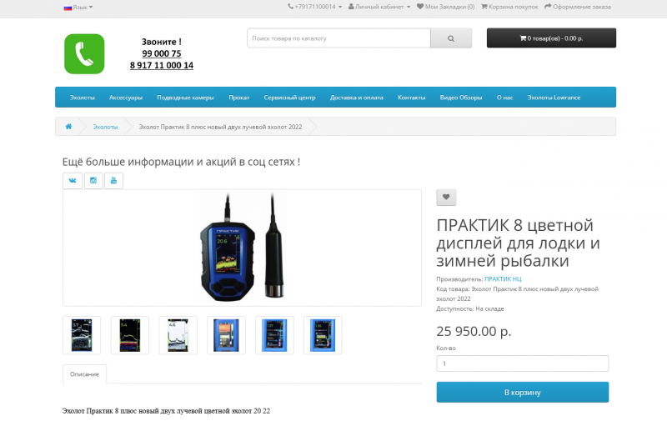The image size is (667, 426).
Task: Focus the Кол-во quantity field
Action: tap(523, 363)
